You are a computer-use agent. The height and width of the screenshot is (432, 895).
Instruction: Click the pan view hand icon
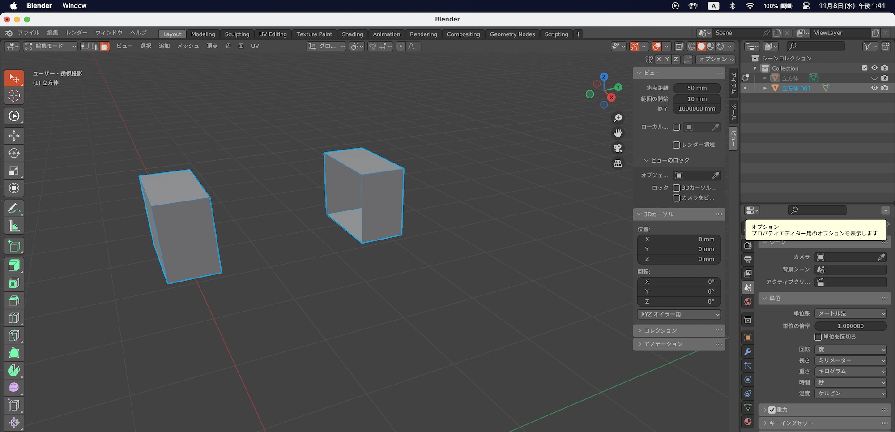click(x=618, y=133)
